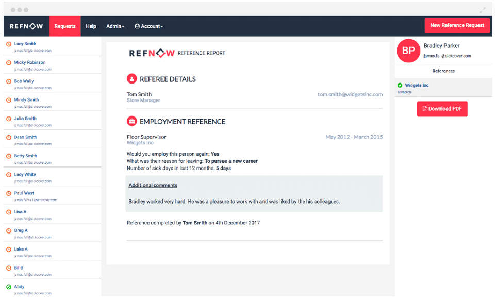This screenshot has width=495, height=300.
Task: Open the Help menu item
Action: [x=91, y=26]
